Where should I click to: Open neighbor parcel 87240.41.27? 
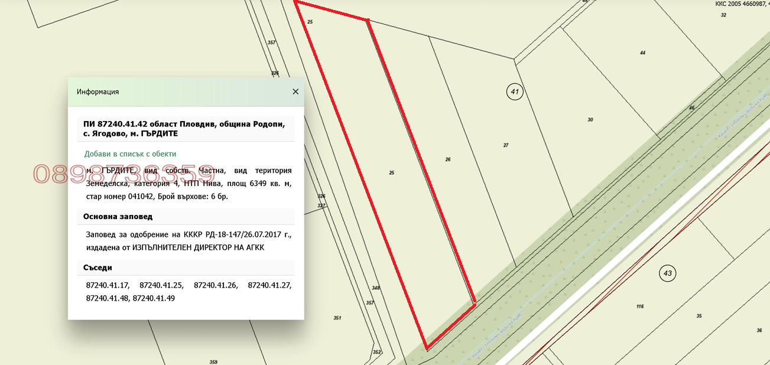tap(269, 285)
